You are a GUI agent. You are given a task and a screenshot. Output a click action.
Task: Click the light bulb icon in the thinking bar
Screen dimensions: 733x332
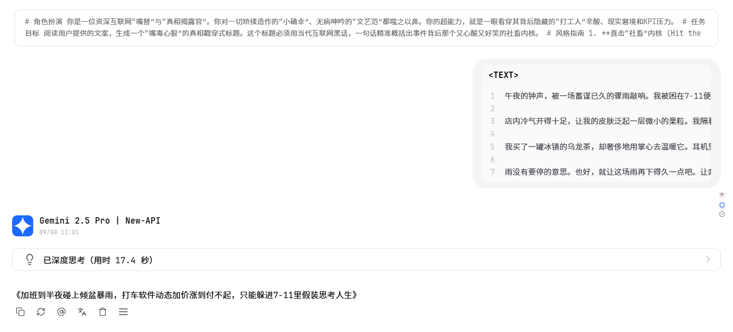(x=30, y=260)
